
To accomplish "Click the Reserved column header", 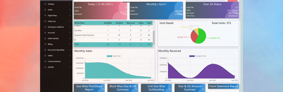I will point(130,23).
